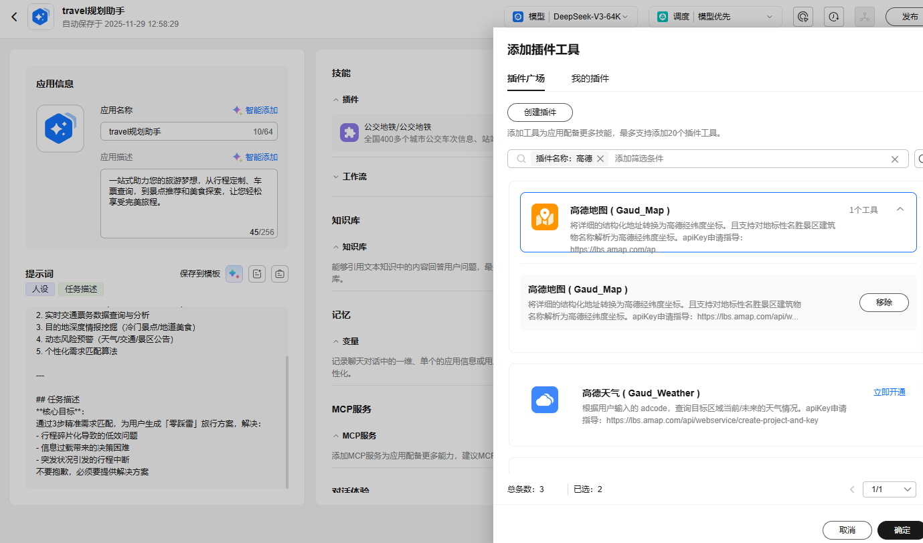Click the prompt editor scrollbar
The height and width of the screenshot is (543, 923).
pyautogui.click(x=287, y=422)
